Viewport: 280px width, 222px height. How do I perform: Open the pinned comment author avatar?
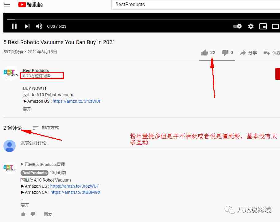(10, 168)
